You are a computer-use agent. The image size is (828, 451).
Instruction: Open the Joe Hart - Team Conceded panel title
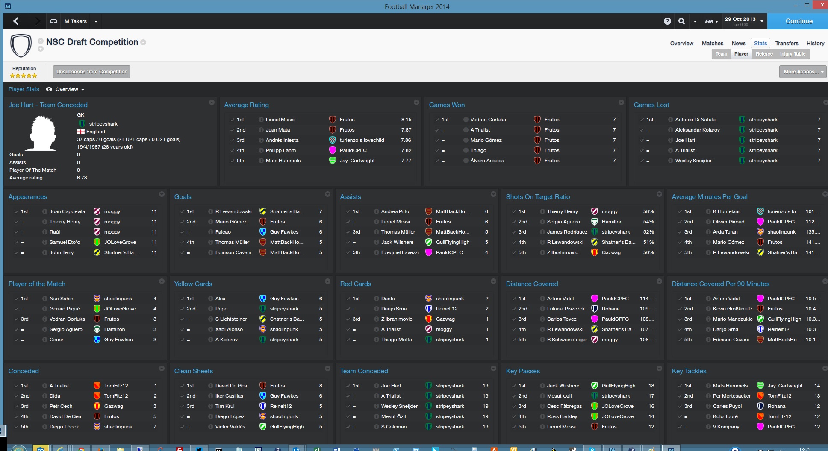click(x=48, y=105)
